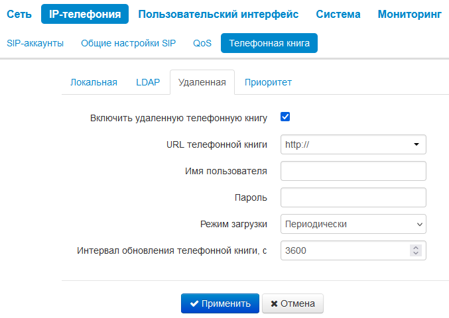Navigate to the Система menu

[338, 14]
